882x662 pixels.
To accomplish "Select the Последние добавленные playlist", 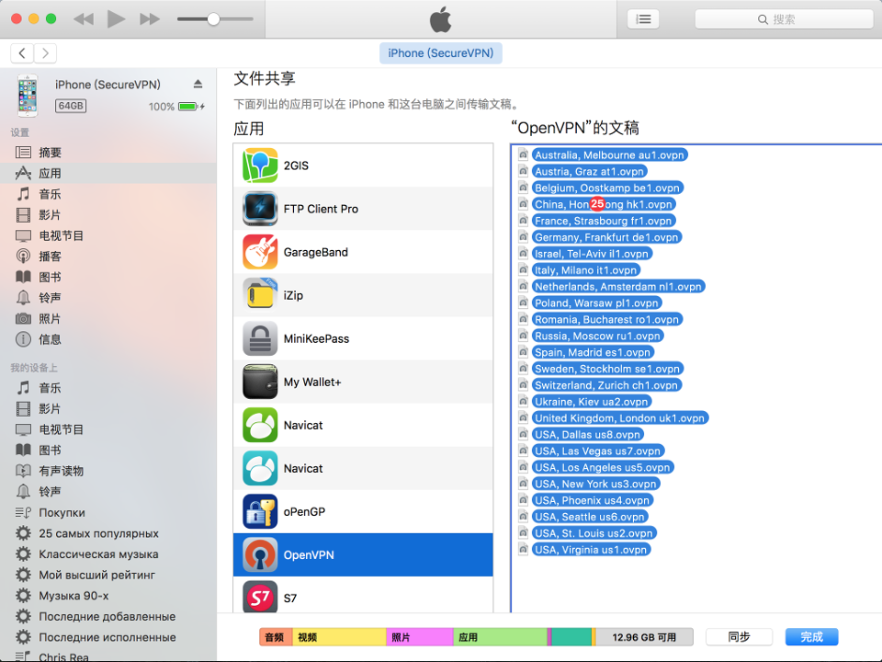I will 108,616.
